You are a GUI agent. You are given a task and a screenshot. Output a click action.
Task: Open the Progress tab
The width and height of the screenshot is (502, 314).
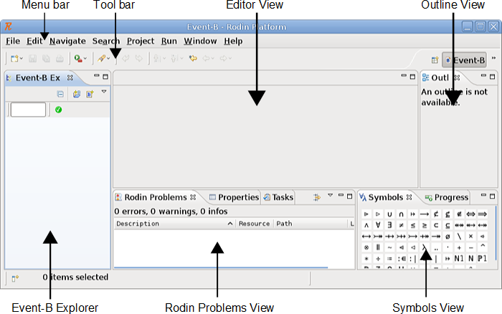447,197
